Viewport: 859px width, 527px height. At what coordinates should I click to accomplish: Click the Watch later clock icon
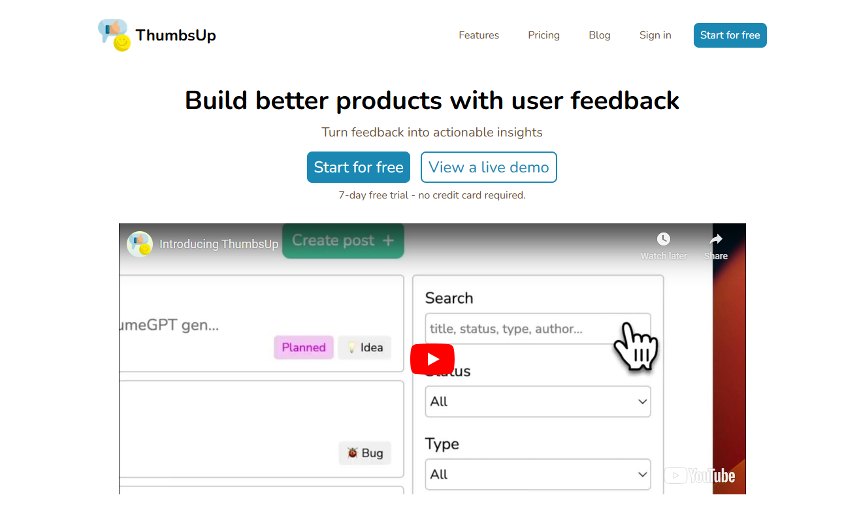[664, 239]
